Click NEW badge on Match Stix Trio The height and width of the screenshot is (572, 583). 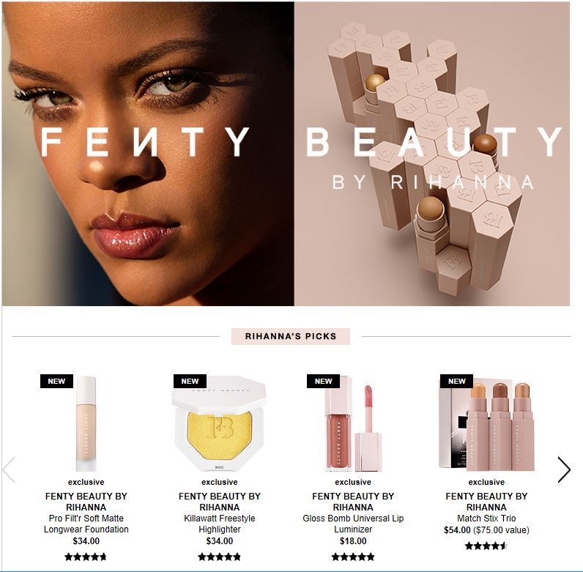(456, 381)
